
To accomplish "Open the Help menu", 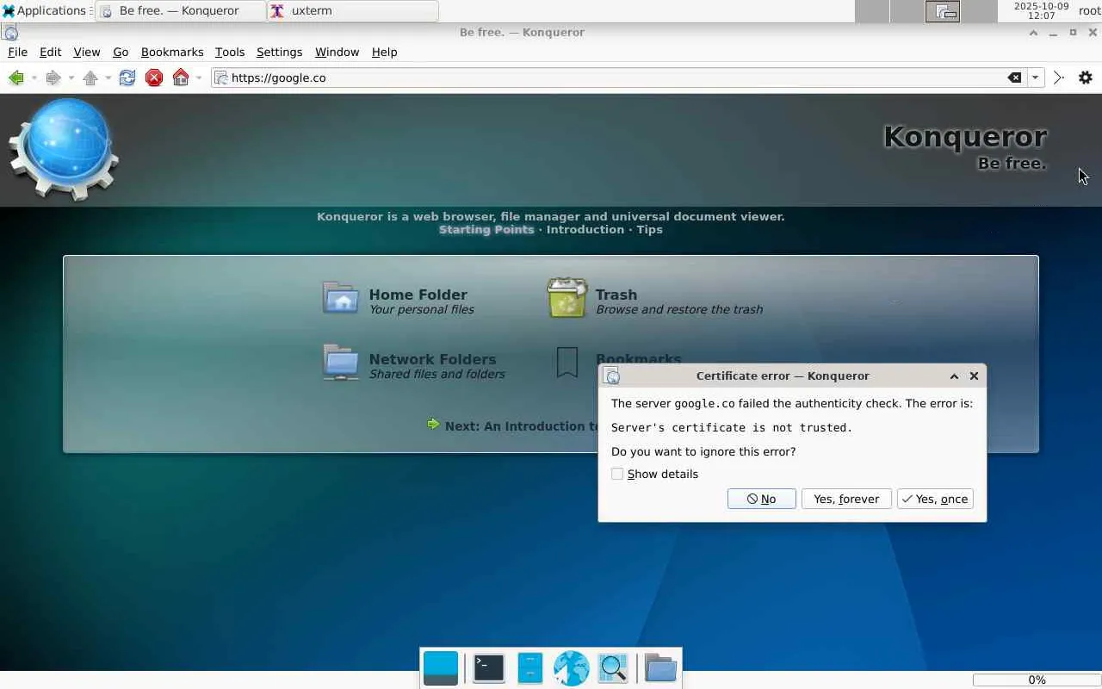I will coord(384,52).
